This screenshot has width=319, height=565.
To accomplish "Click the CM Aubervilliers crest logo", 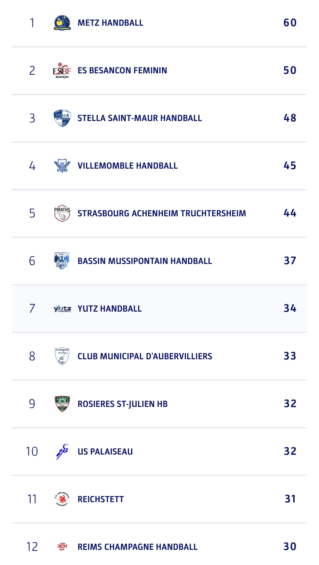I will pos(62,356).
